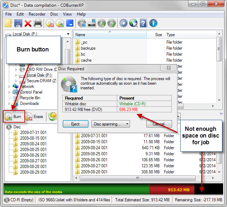Screen dimensions: 227x207
Task: Expand the Secure-DRAM (Z:) tree node
Action: point(16,81)
